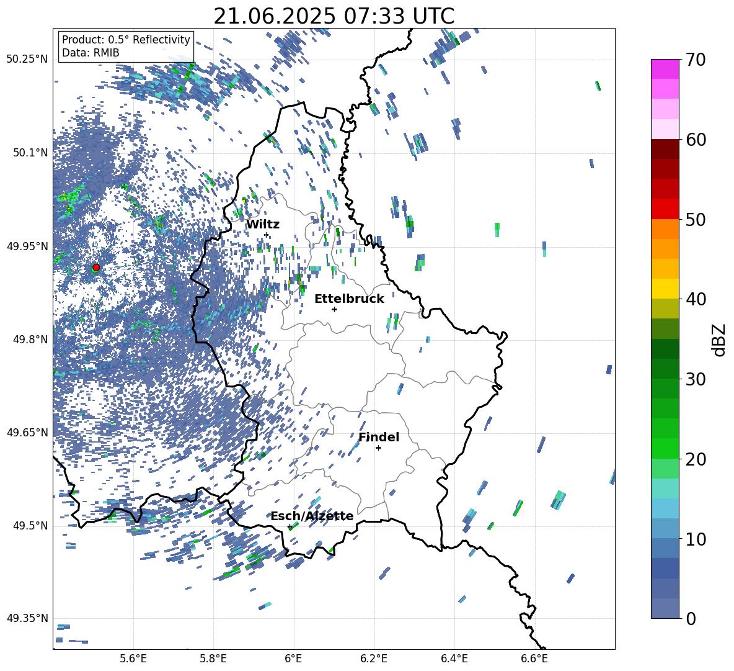
Task: Click the Esch/Alzette city label
Action: pos(312,516)
